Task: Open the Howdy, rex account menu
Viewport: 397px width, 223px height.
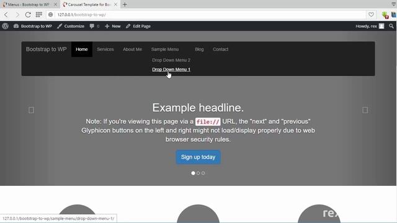Action: point(370,26)
